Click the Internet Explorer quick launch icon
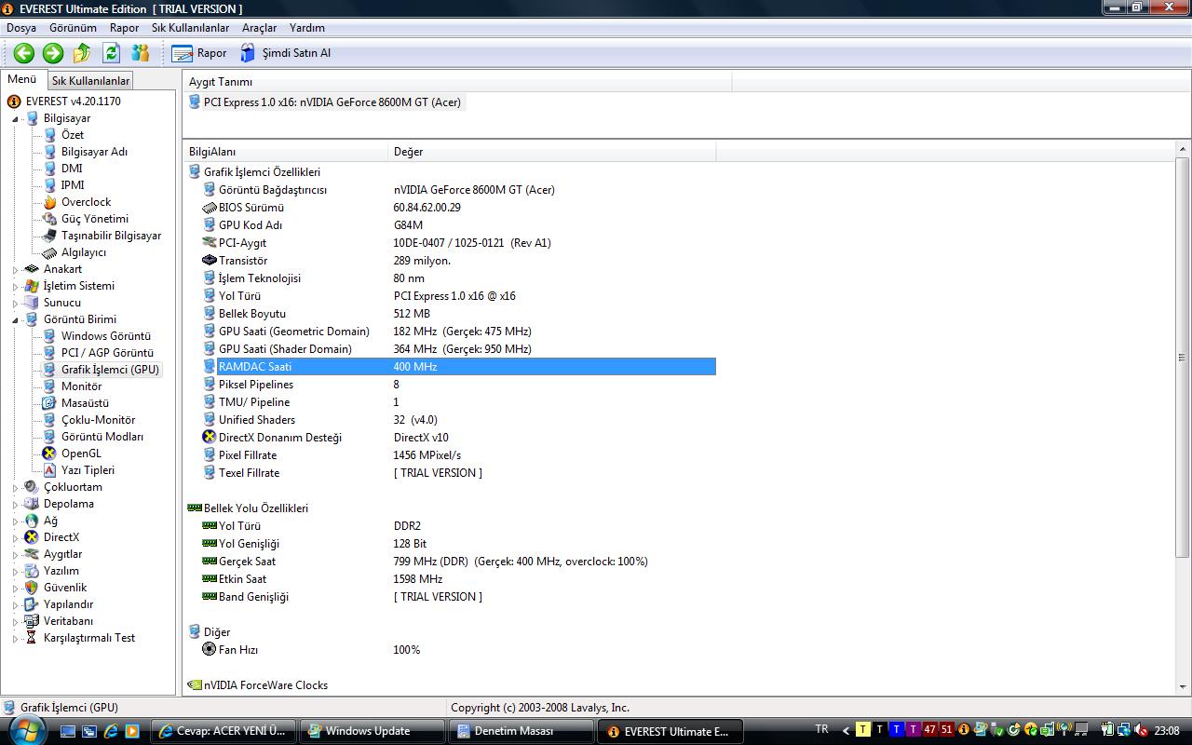This screenshot has width=1192, height=745. [111, 731]
